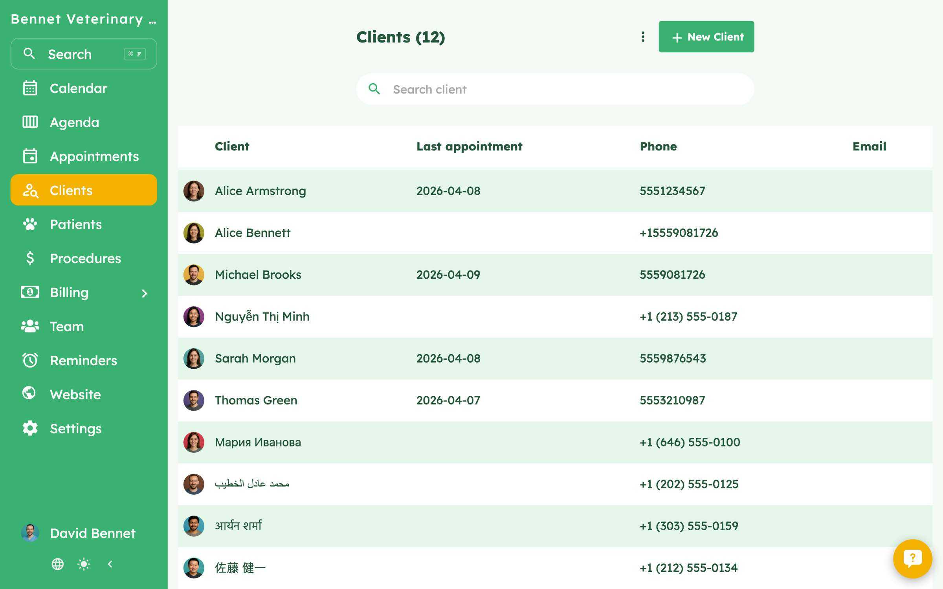Collapse the sidebar with the arrow
Viewport: 943px width, 589px height.
click(110, 564)
